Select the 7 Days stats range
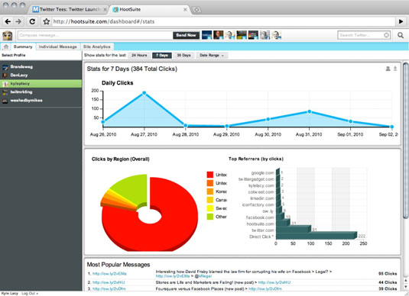 click(162, 56)
